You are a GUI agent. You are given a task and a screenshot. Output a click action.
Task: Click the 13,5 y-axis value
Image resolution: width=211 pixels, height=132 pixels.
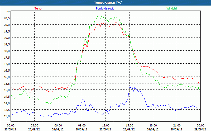tap(7, 110)
